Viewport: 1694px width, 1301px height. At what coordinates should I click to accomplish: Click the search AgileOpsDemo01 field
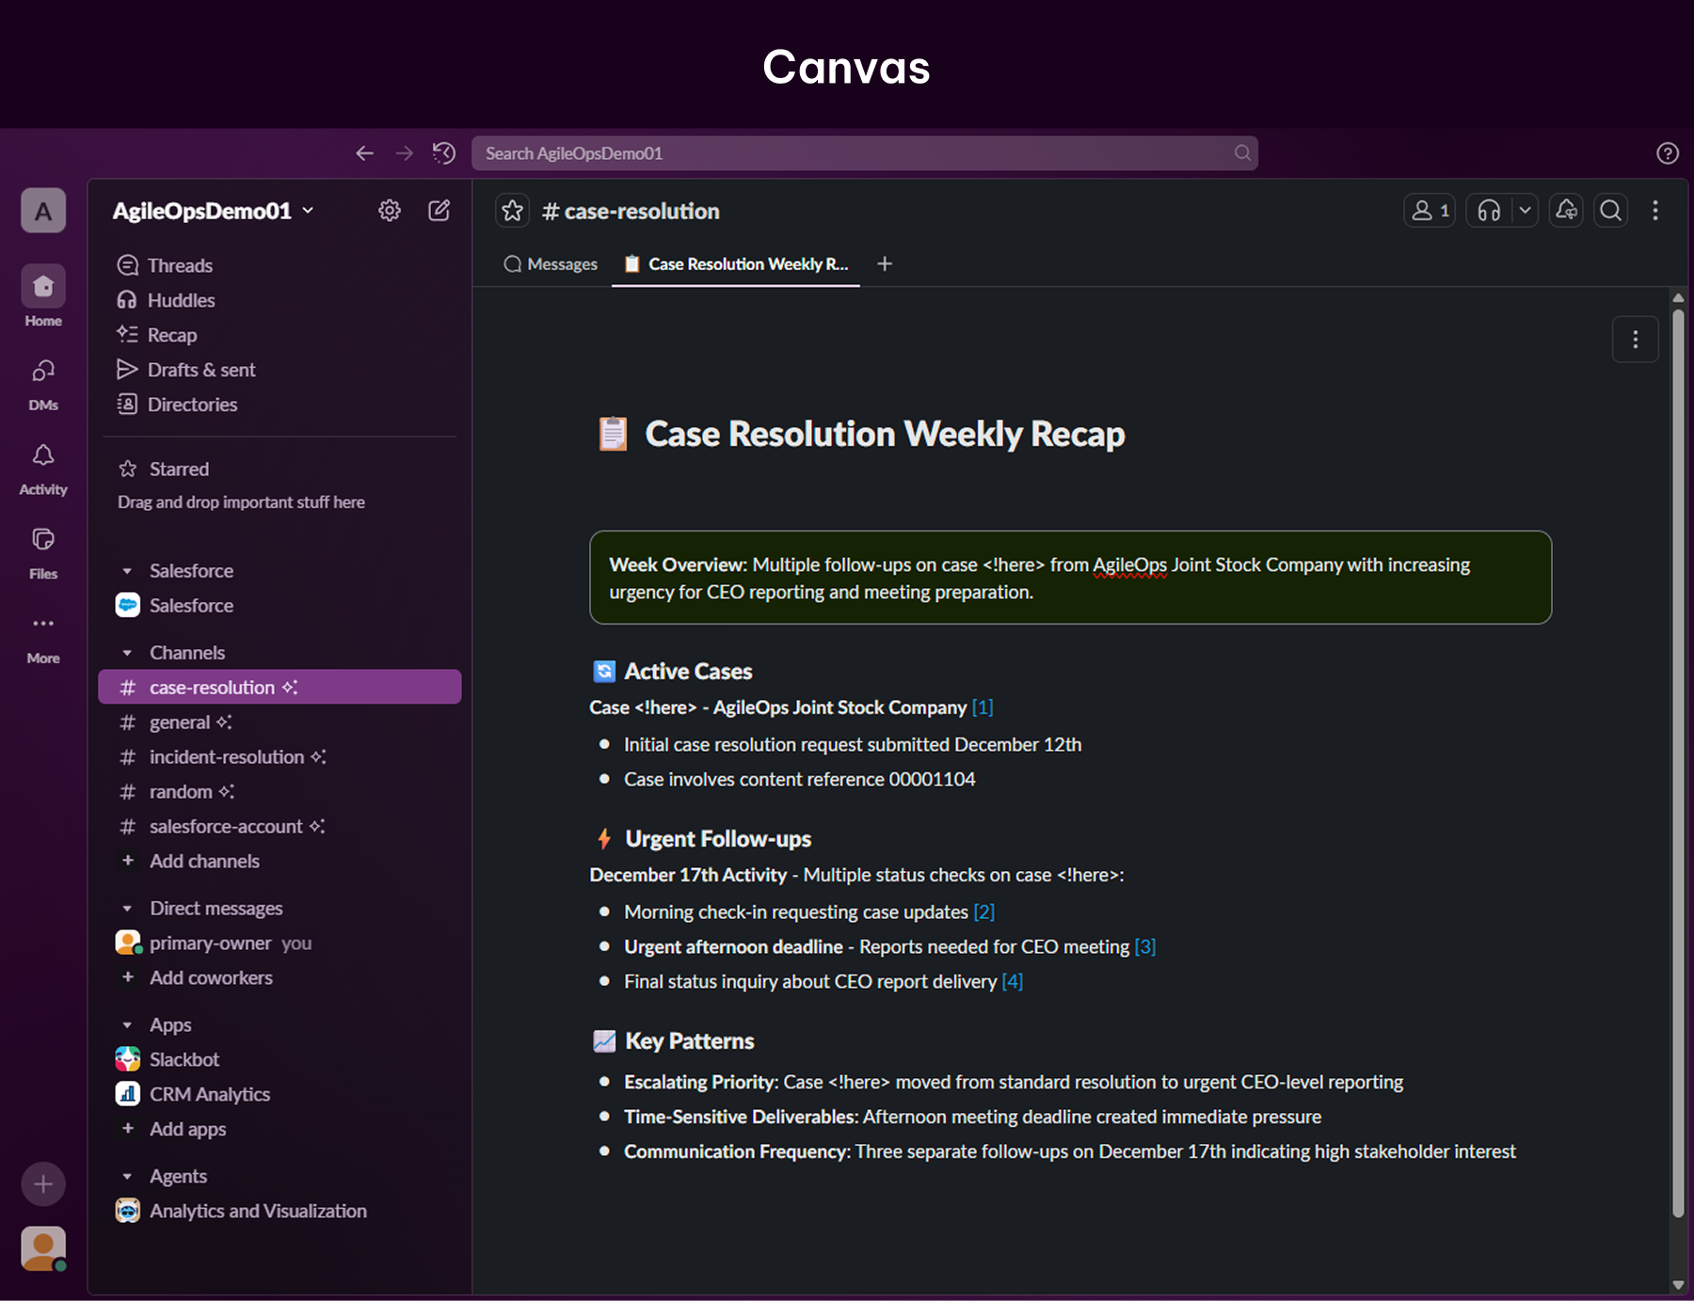click(864, 152)
